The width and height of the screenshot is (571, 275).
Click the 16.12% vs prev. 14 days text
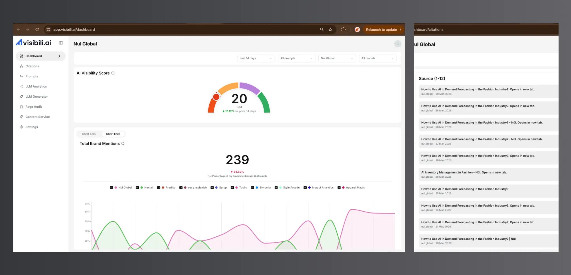coord(239,111)
